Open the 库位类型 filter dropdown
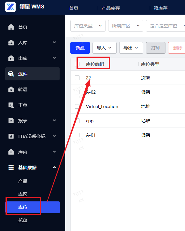Image resolution: width=185 pixels, height=231 pixels. [x=88, y=26]
